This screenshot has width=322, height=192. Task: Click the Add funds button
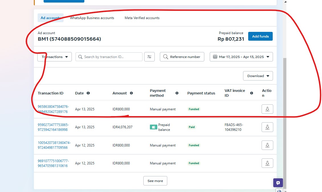pos(260,36)
